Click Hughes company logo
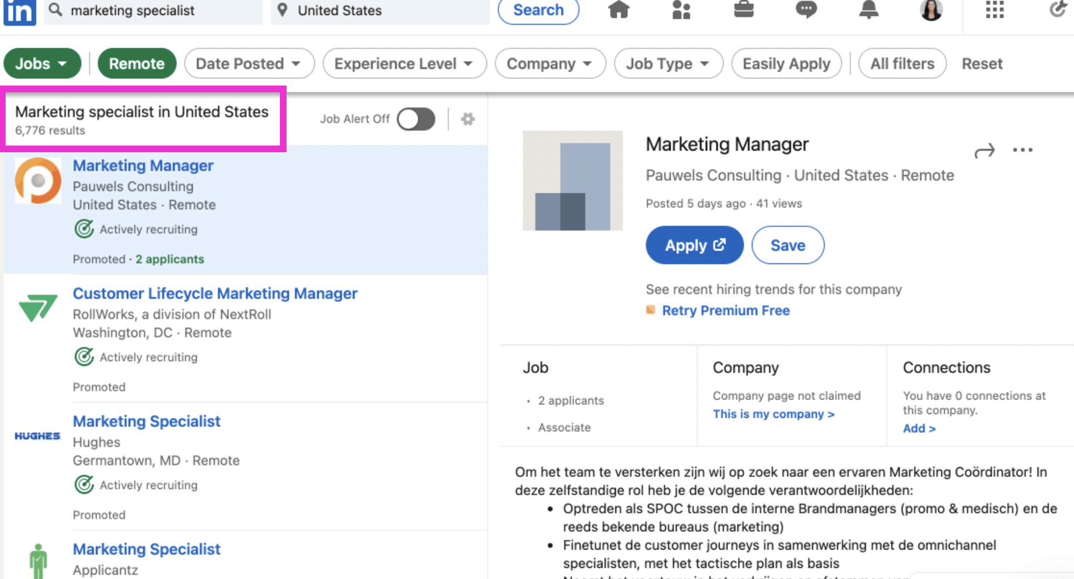1074x579 pixels. [37, 436]
